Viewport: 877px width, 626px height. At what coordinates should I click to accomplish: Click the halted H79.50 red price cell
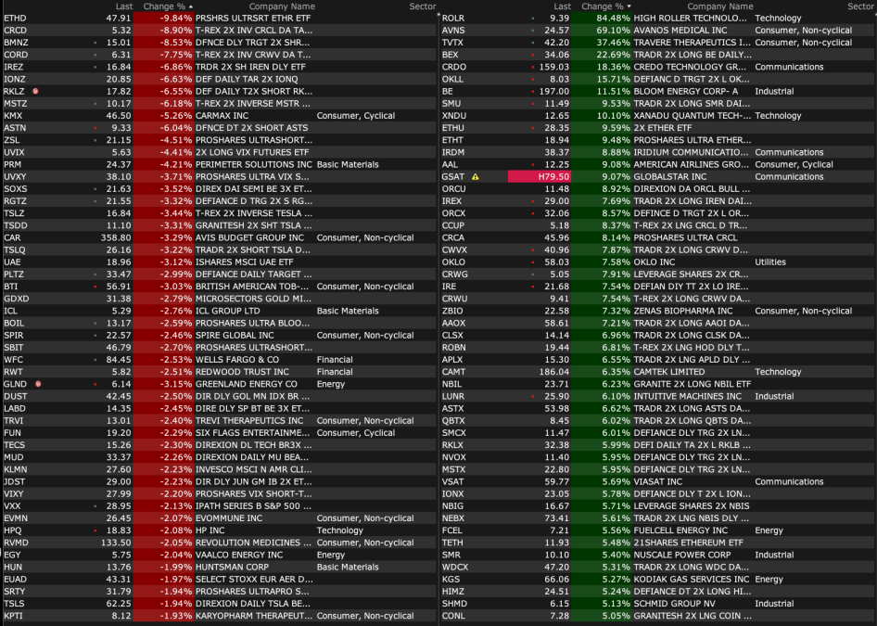pos(540,176)
